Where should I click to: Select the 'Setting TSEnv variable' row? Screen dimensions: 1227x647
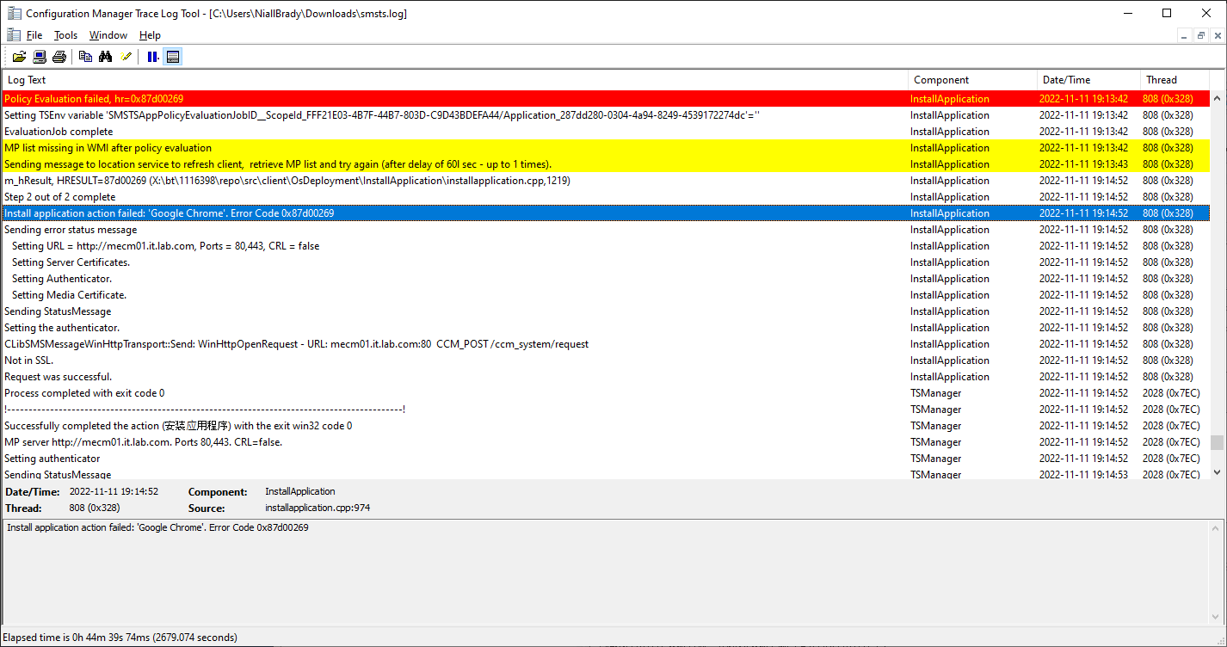606,115
